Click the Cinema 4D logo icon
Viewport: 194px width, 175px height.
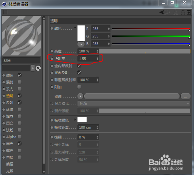pos(4,4)
